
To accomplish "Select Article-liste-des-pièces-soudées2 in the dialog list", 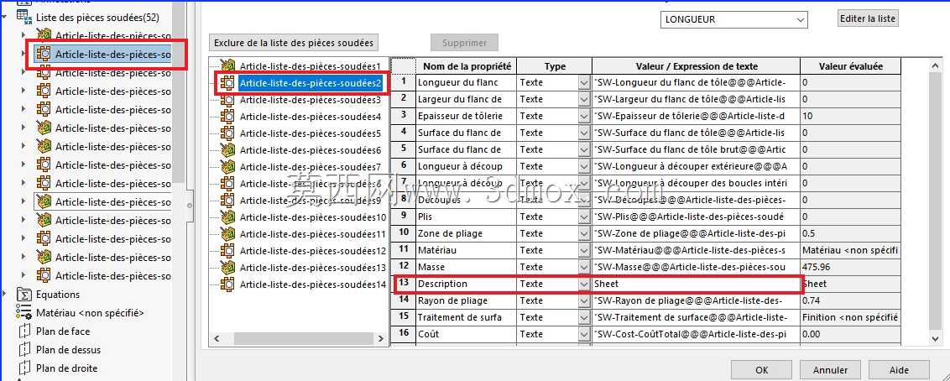I will (311, 82).
